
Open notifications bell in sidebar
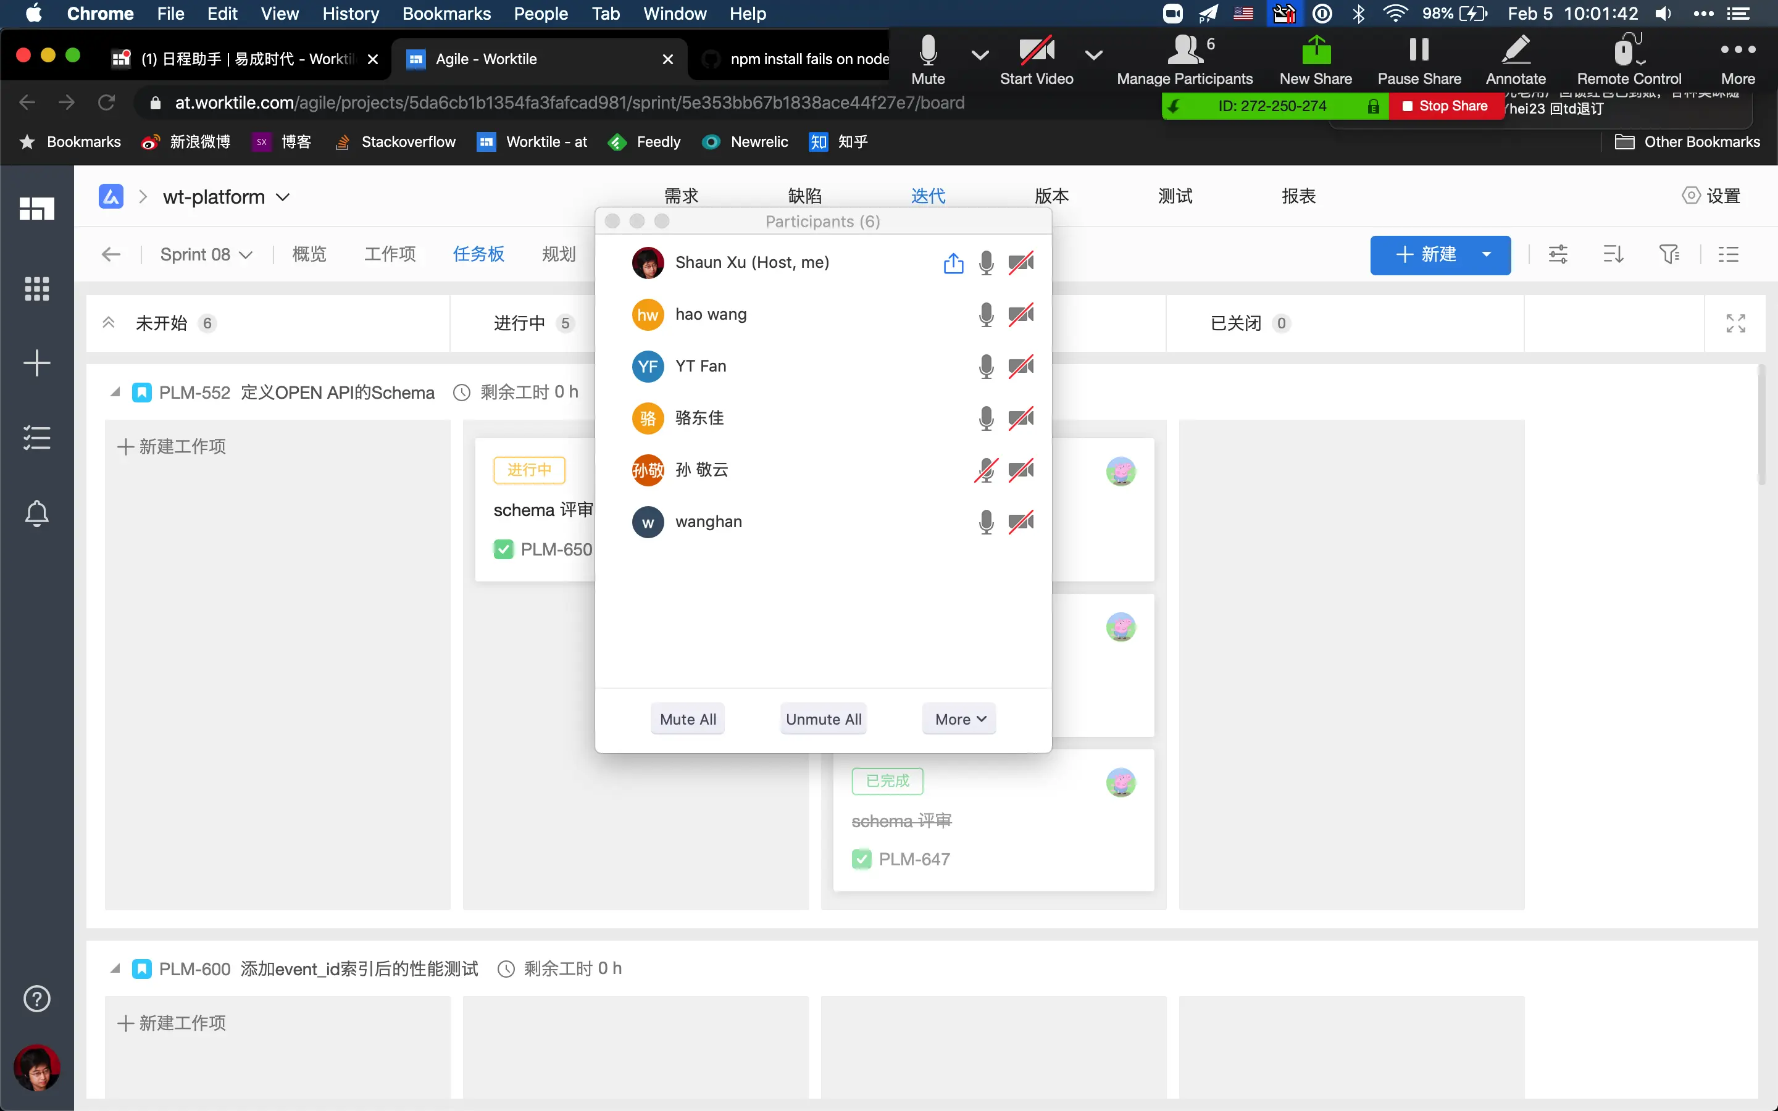pyautogui.click(x=37, y=513)
